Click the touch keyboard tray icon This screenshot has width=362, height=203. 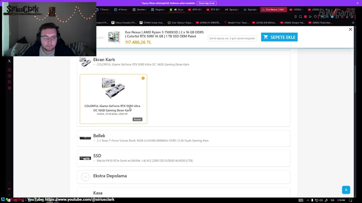pos(301,200)
